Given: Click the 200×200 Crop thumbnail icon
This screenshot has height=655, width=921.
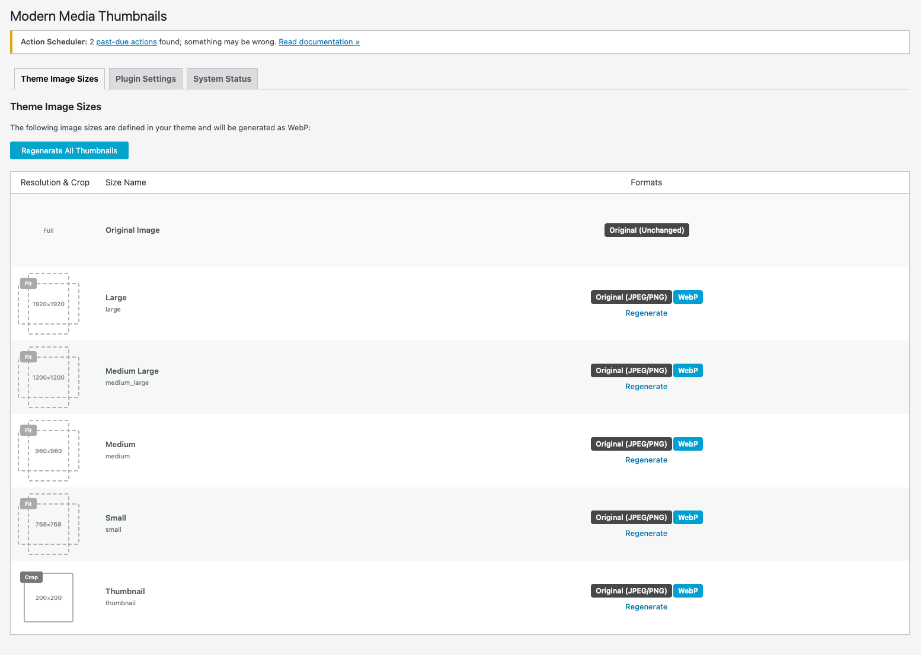Looking at the screenshot, I should pos(49,598).
